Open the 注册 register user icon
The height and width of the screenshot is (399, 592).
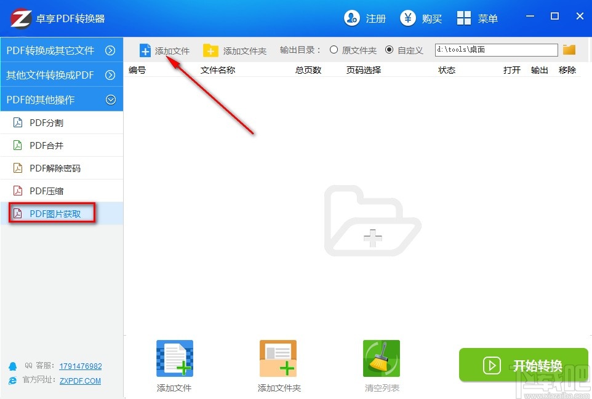click(352, 18)
